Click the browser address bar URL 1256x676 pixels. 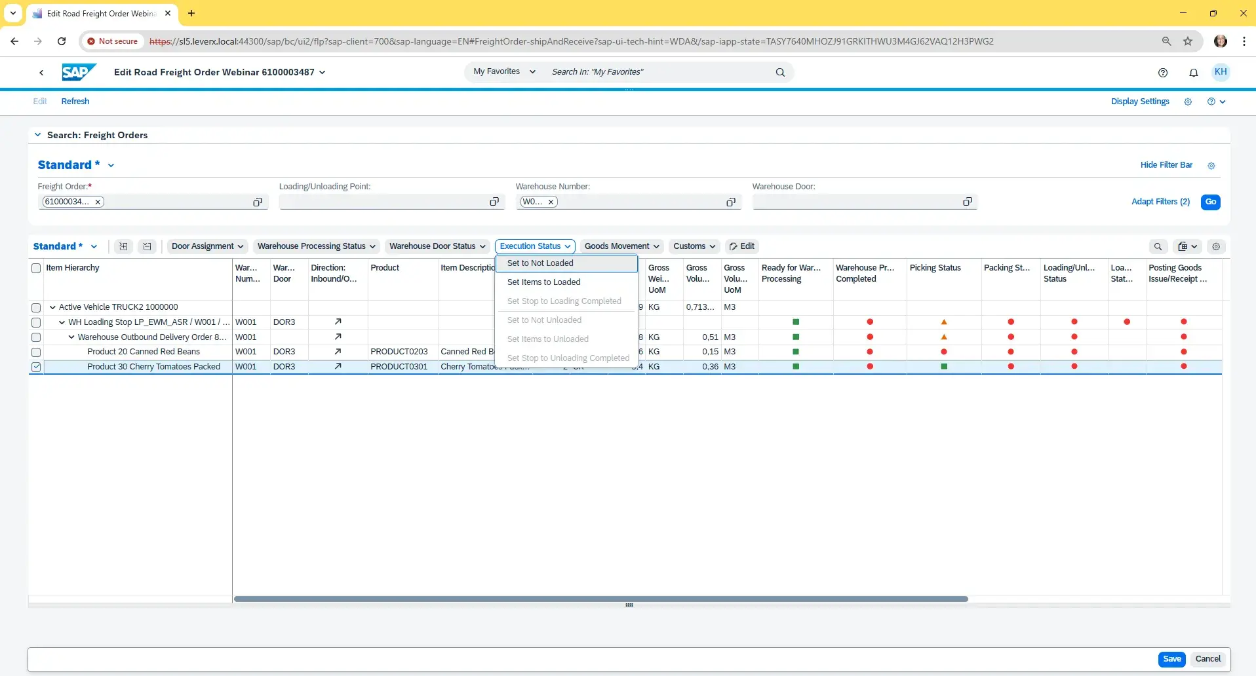571,41
